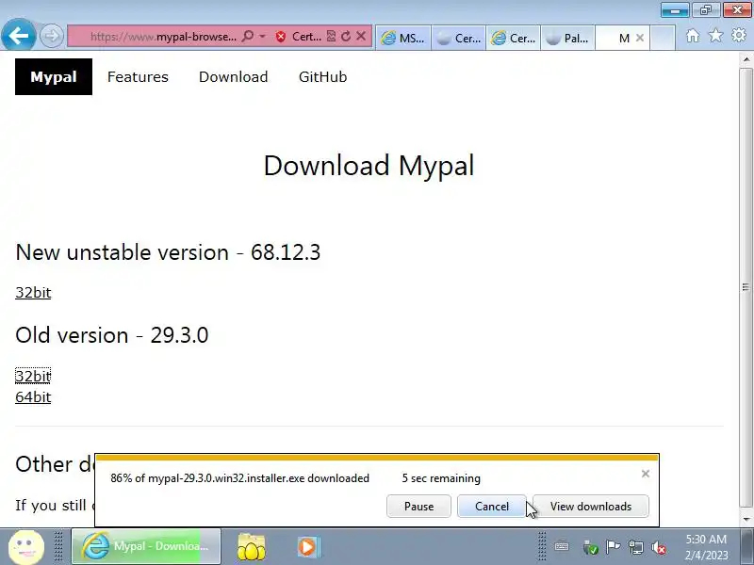Switch to the Pal... tab
Screen dimensions: 754x565
click(568, 38)
